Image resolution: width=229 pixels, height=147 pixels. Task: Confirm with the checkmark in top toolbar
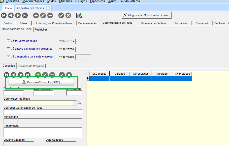pos(61,15)
